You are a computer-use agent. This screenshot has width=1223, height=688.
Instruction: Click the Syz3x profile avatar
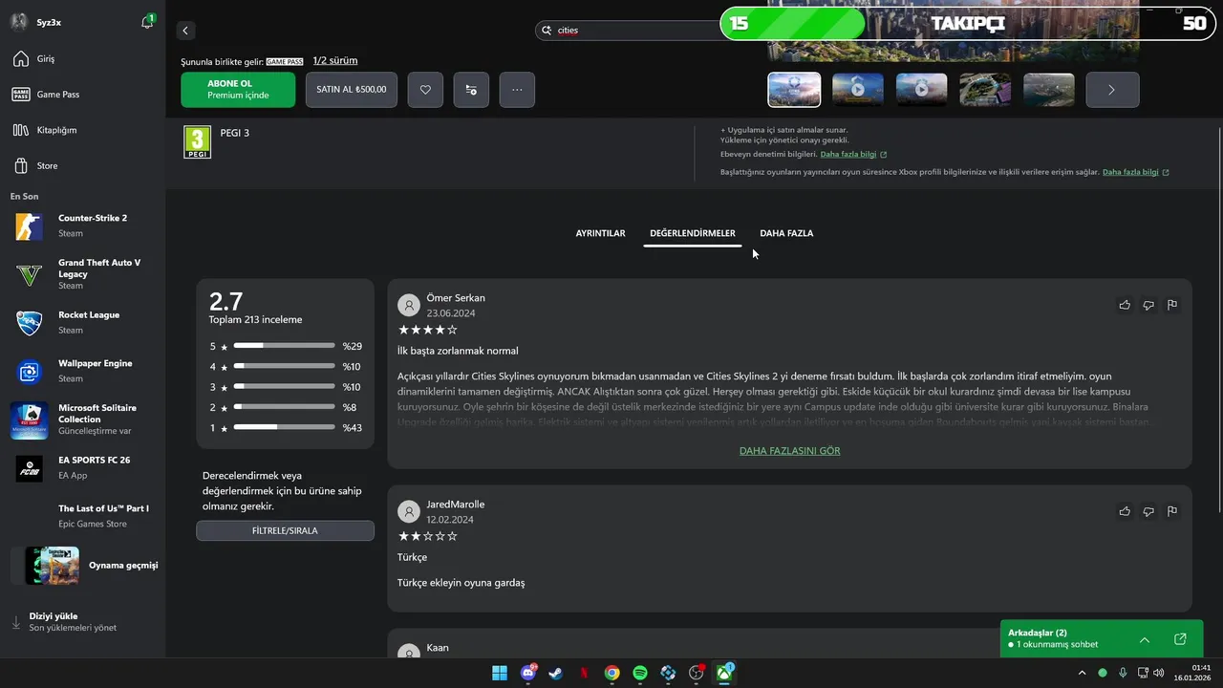18,22
